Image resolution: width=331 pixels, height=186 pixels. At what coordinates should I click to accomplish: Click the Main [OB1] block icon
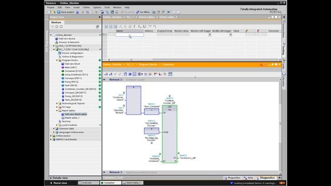[x=63, y=67]
